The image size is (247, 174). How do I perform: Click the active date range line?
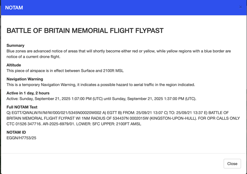tap(101, 99)
